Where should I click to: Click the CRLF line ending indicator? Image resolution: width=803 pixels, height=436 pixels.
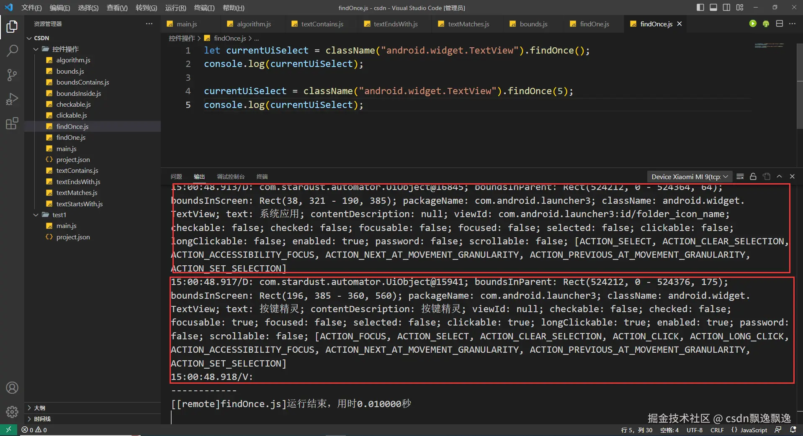pyautogui.click(x=717, y=430)
